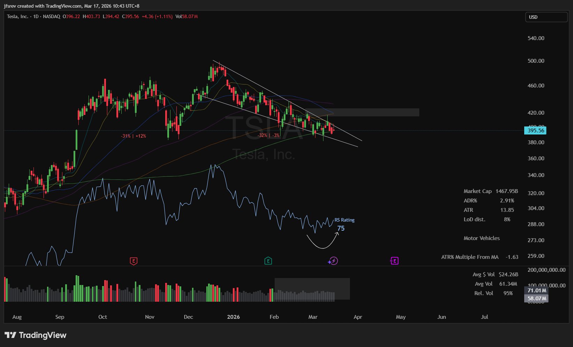Click the 71.01M volume average label
The height and width of the screenshot is (347, 573).
536,290
